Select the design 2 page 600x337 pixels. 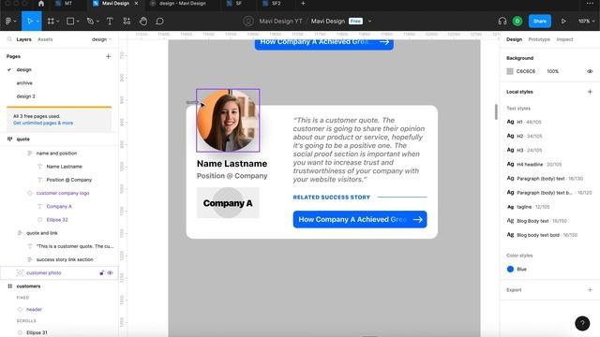(x=25, y=96)
